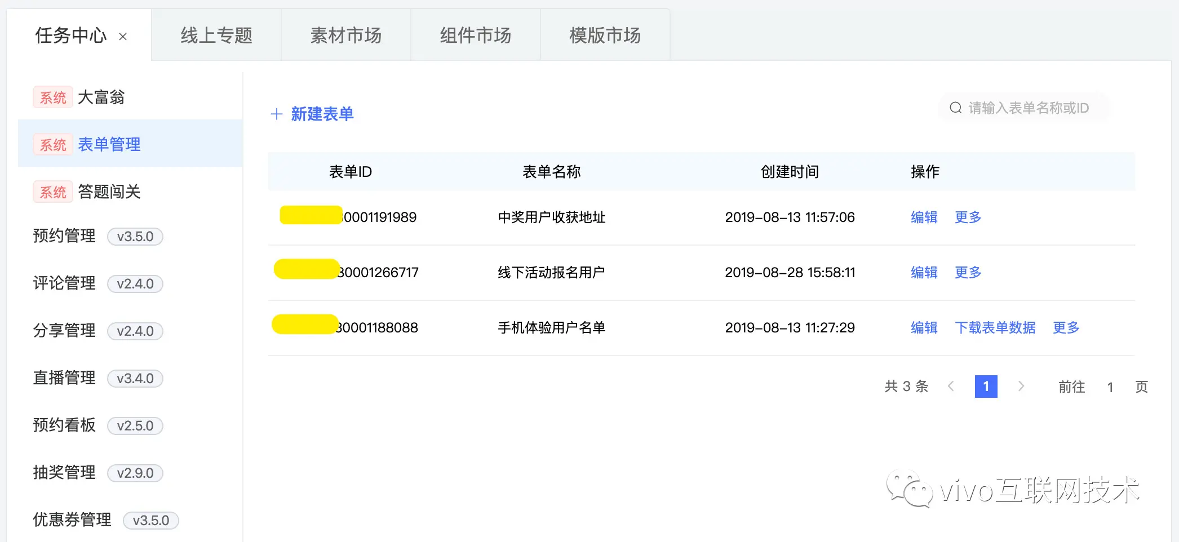Click 编辑 for 线下活动报名用户
Screen dimensions: 1179x542
pos(924,272)
